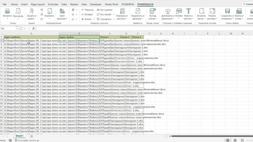
Task: Open Видимость и фильтры tool
Action: click(x=138, y=14)
